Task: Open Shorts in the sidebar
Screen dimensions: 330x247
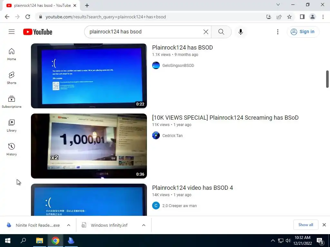Action: (12, 78)
